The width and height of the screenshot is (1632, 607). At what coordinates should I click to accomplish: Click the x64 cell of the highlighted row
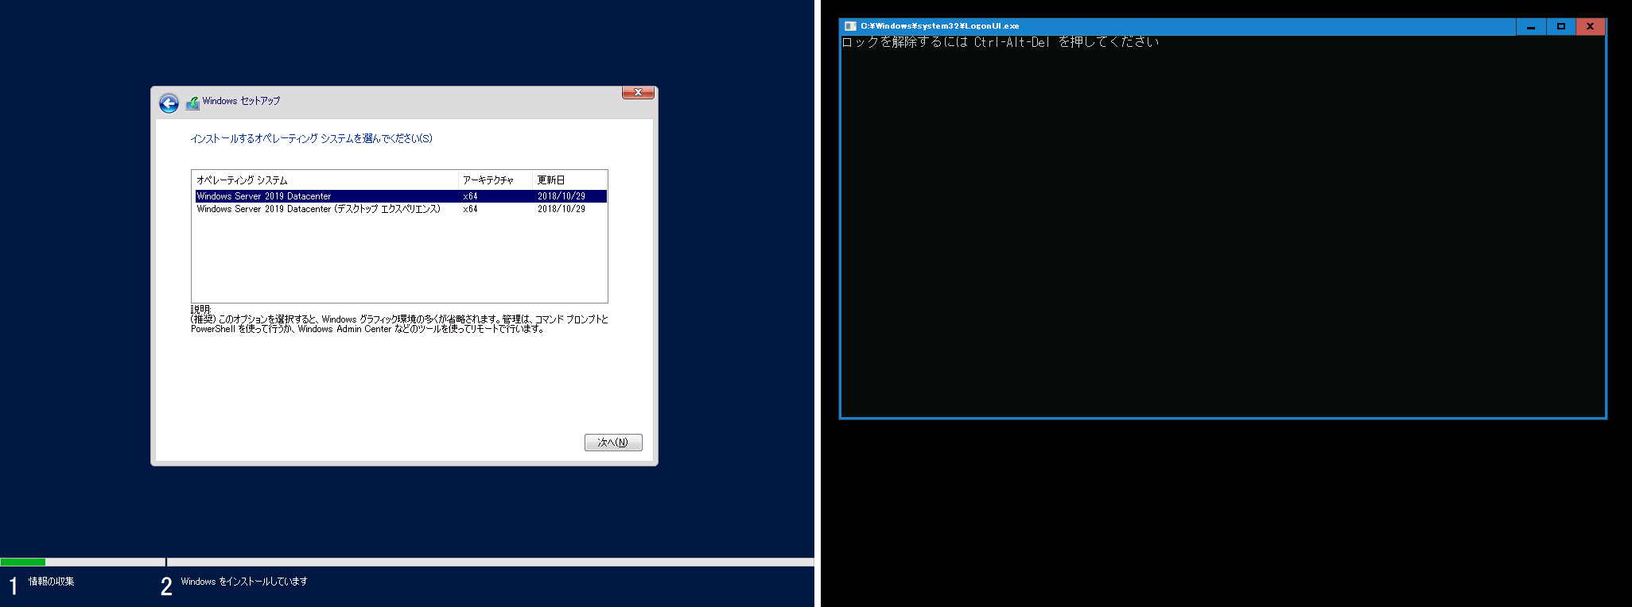coord(471,196)
